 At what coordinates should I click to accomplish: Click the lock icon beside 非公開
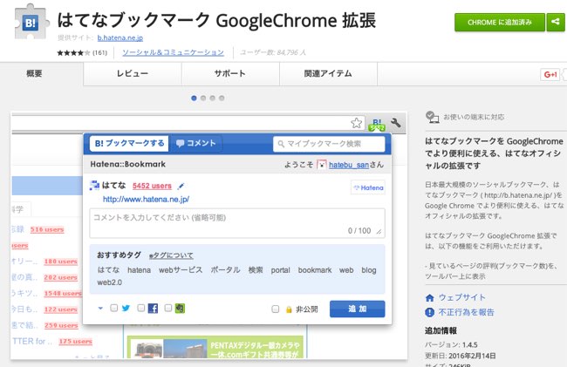289,309
